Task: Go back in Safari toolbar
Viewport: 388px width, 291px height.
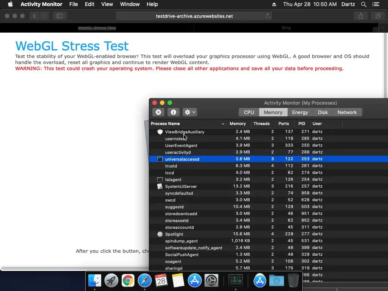Action: [x=34, y=16]
